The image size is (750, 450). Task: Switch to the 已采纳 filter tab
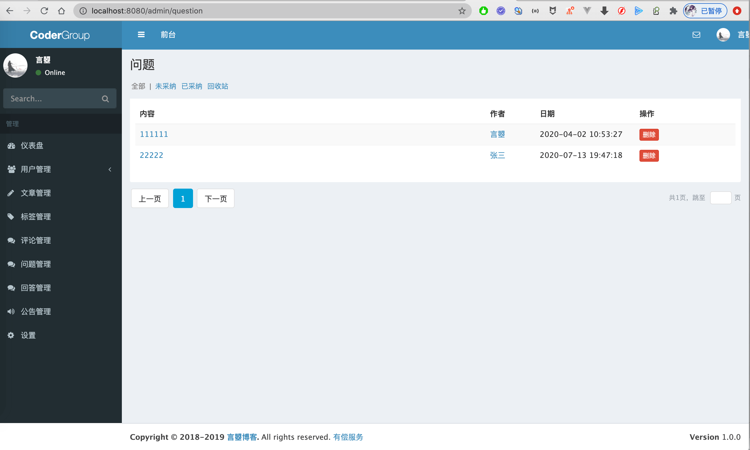pyautogui.click(x=191, y=86)
